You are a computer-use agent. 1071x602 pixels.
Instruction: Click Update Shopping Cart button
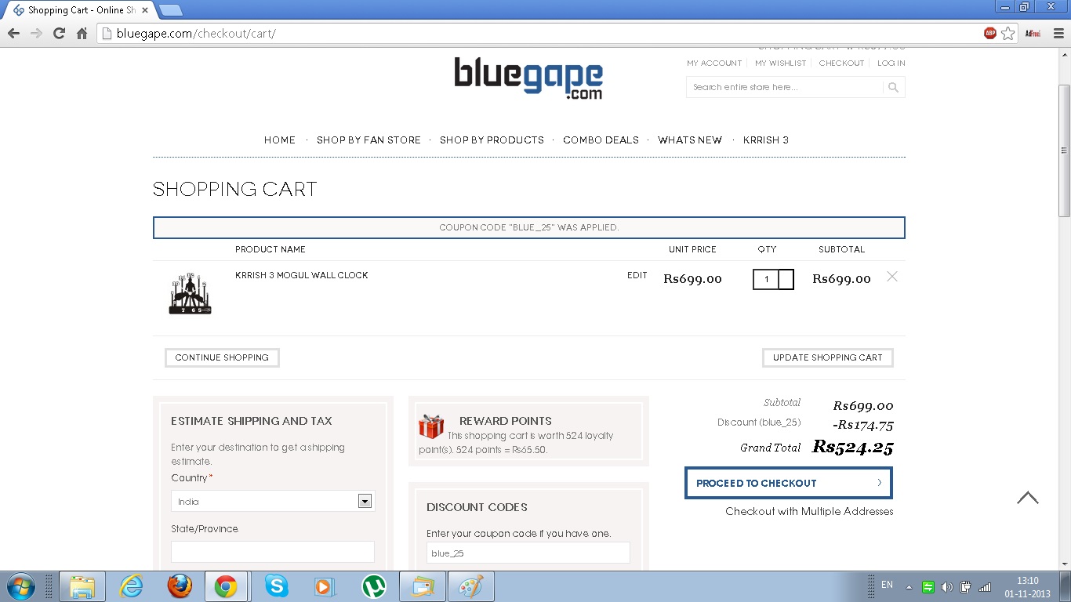coord(827,357)
